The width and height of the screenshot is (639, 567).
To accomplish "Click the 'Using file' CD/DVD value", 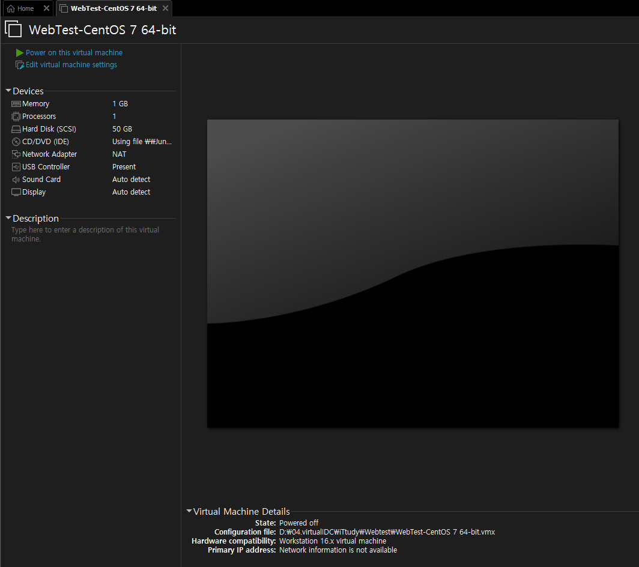I will pyautogui.click(x=142, y=142).
